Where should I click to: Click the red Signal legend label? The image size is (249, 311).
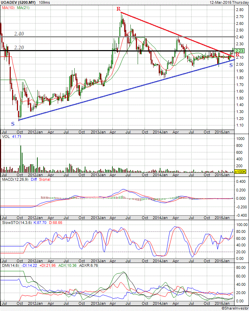click(45, 179)
